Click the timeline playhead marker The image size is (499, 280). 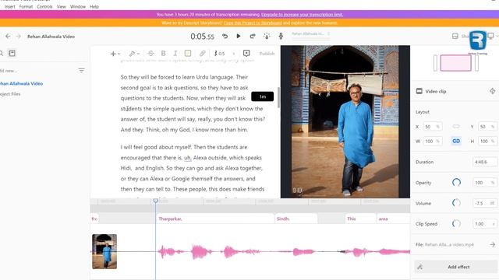(156, 201)
